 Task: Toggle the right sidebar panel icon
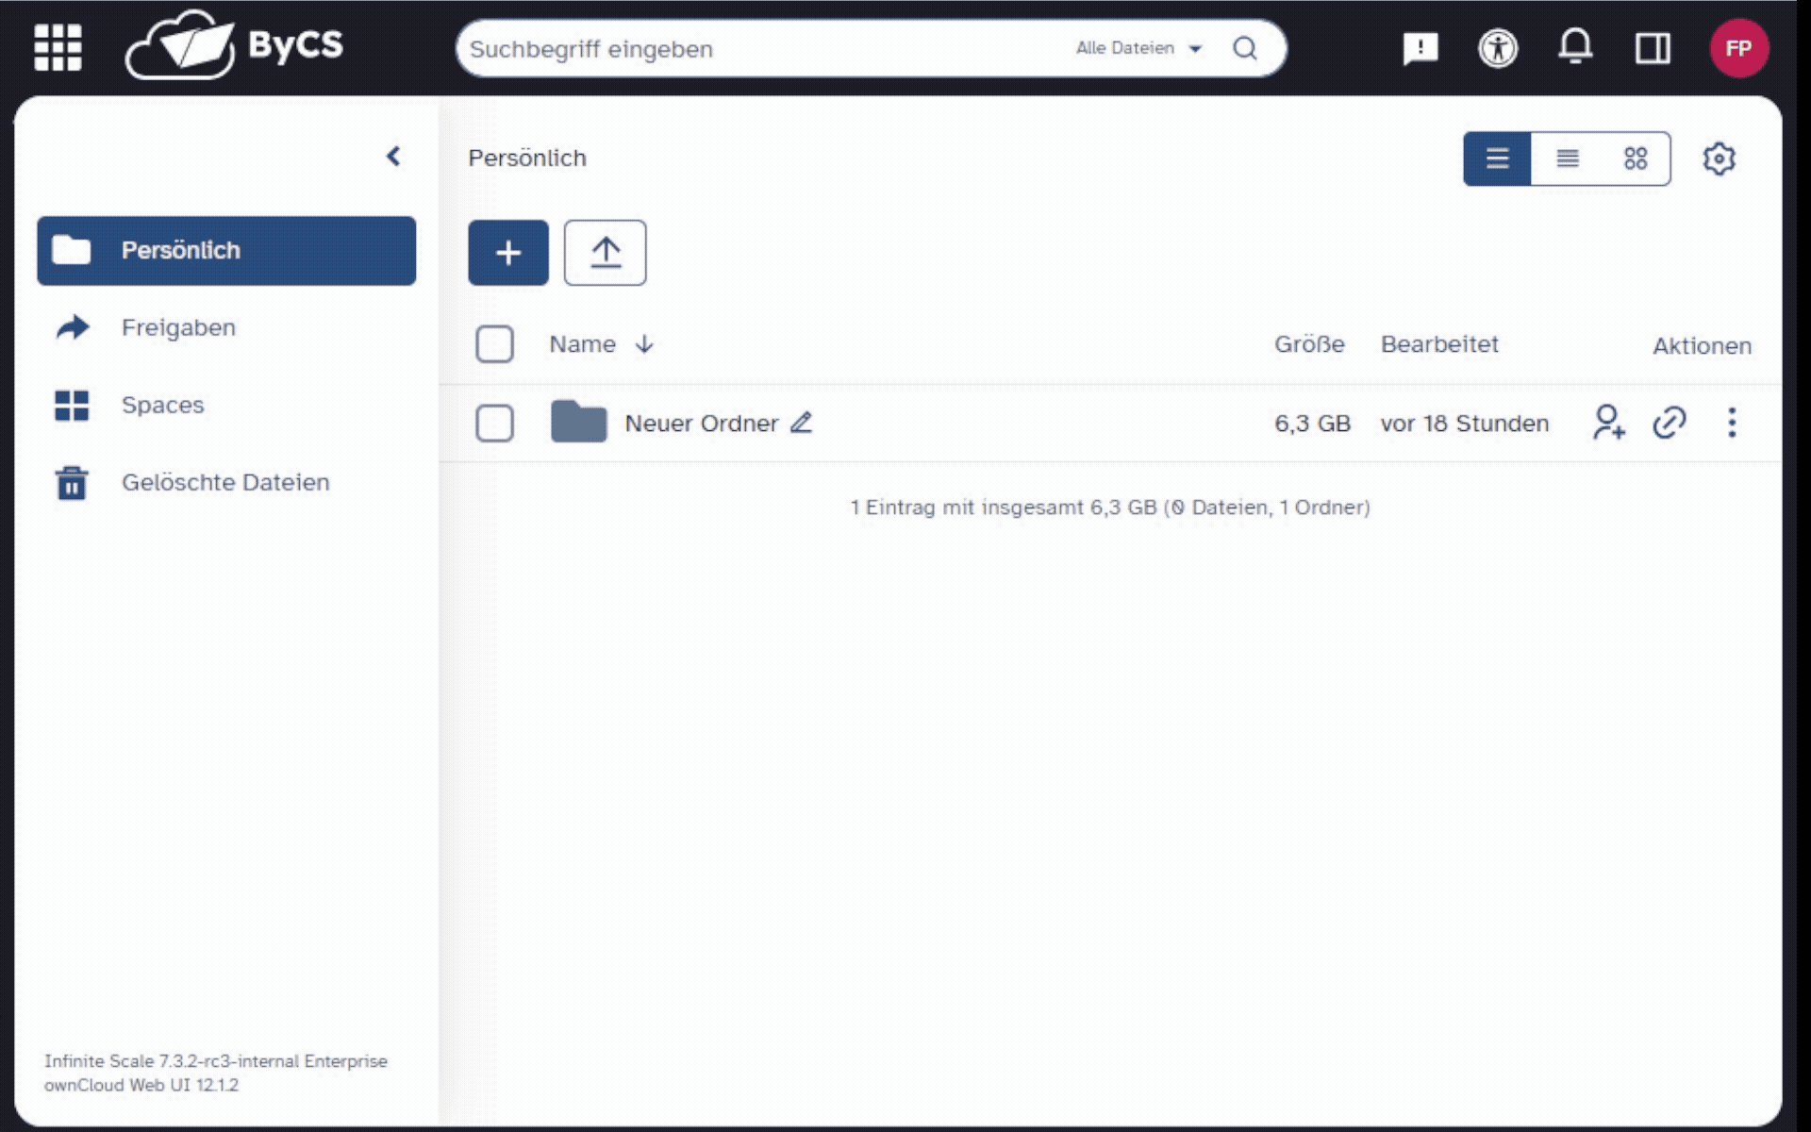tap(1653, 48)
